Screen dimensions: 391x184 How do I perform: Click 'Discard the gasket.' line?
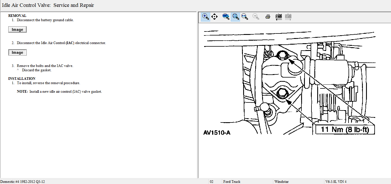(x=37, y=70)
